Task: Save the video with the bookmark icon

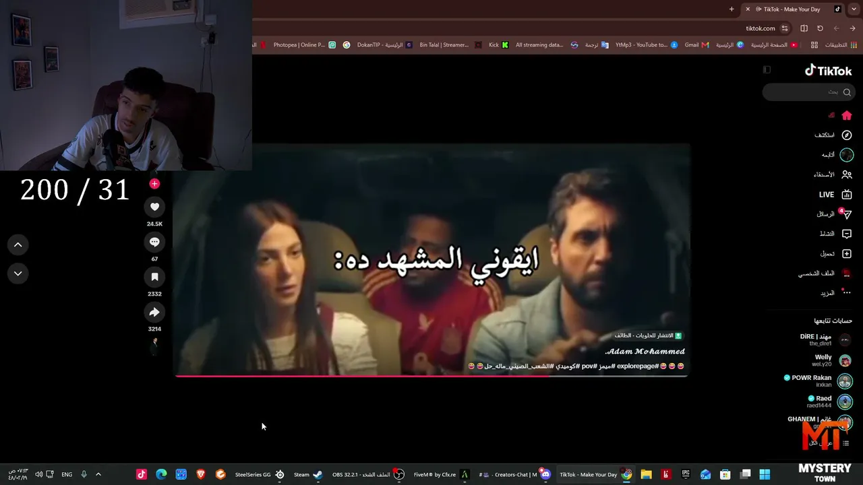Action: [154, 277]
